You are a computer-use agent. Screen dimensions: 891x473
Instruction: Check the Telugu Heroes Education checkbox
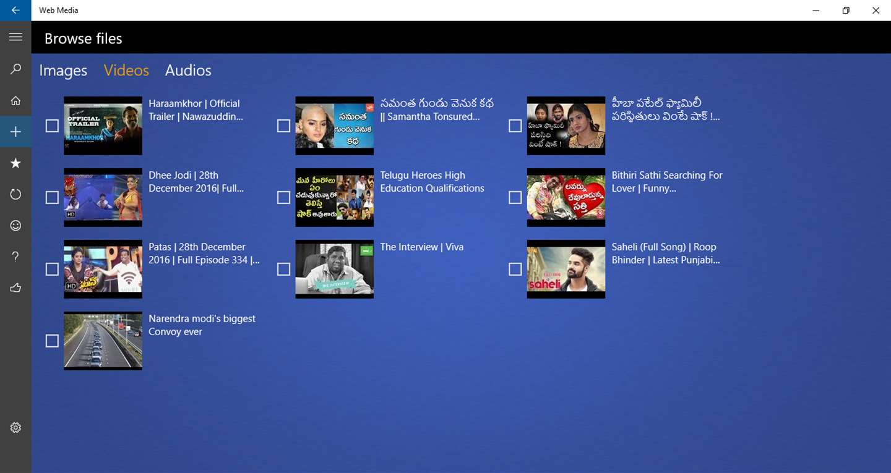(x=283, y=197)
